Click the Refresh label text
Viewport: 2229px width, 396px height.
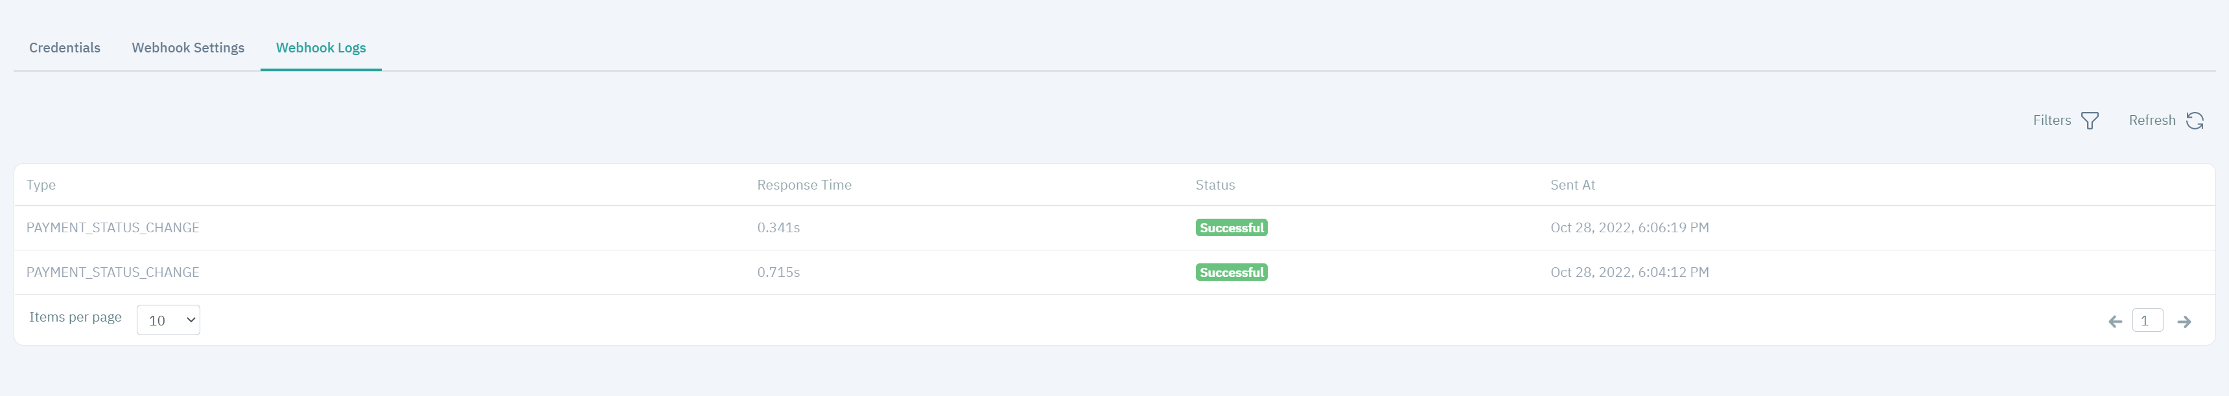tap(2153, 120)
